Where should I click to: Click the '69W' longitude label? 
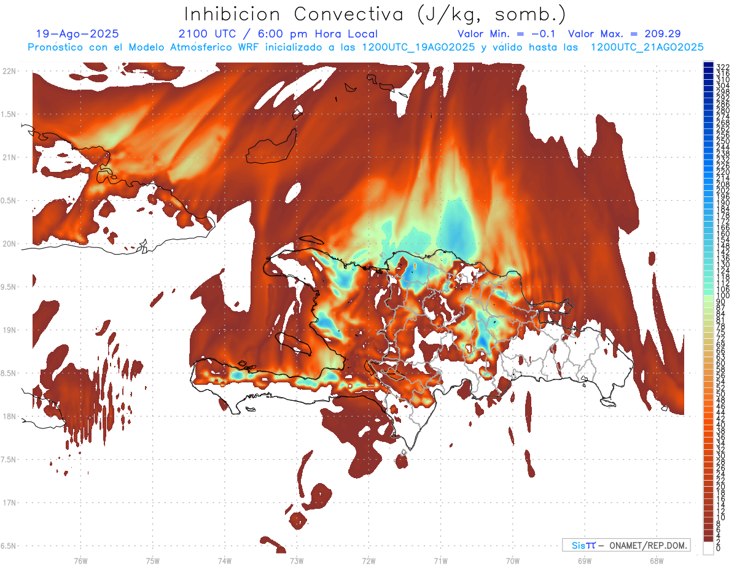(x=585, y=560)
